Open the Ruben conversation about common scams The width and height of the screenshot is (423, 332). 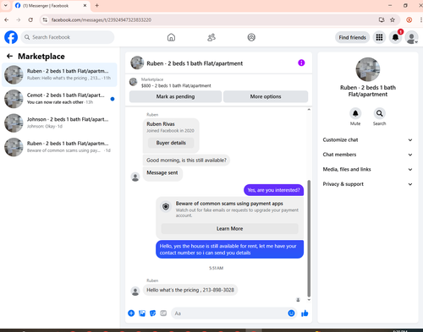click(x=59, y=147)
